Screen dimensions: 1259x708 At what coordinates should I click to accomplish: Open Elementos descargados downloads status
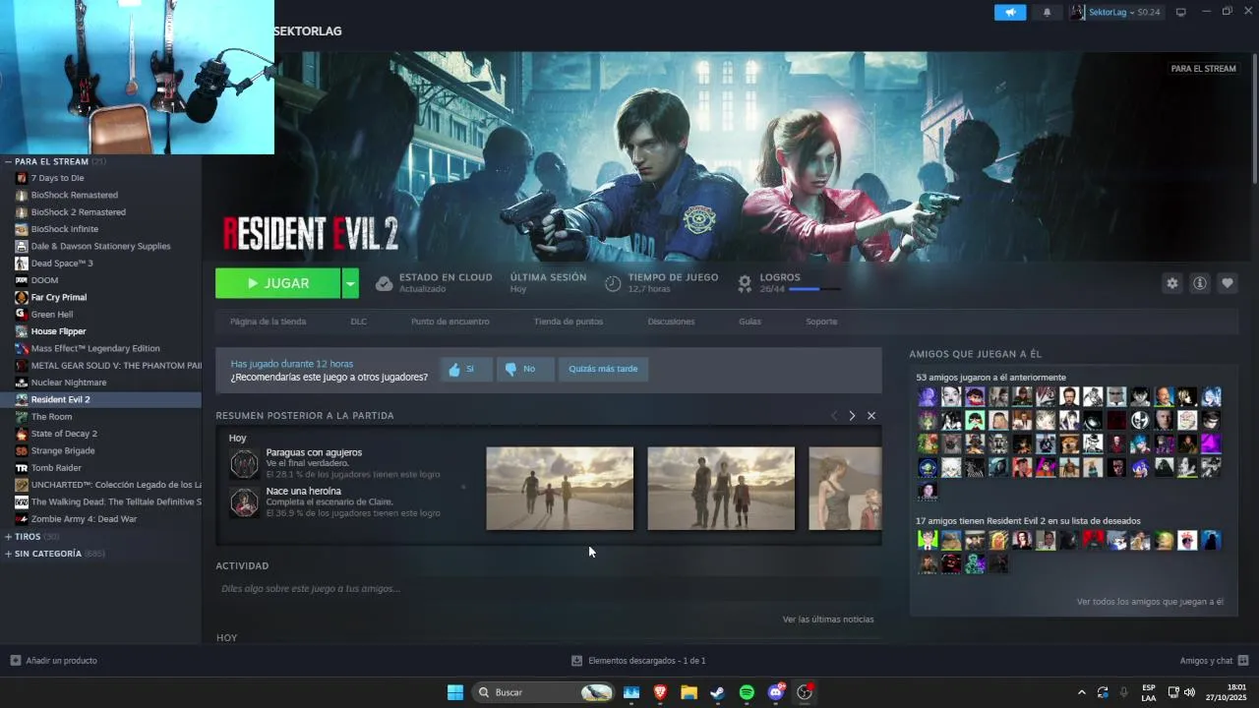pyautogui.click(x=638, y=661)
